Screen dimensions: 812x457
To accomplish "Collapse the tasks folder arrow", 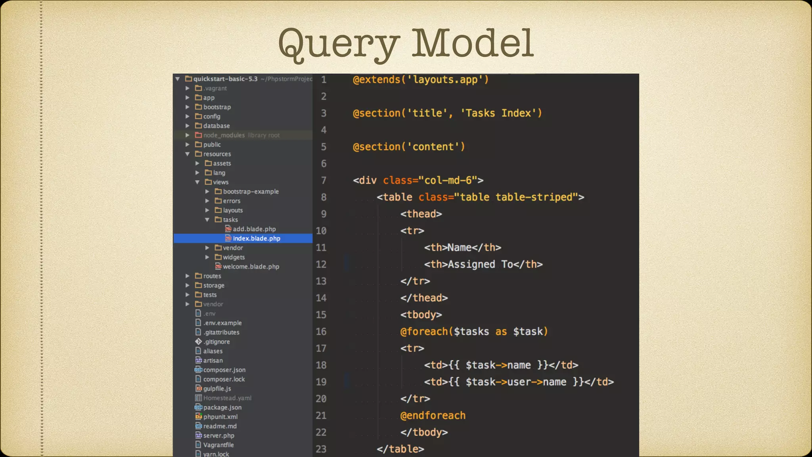I will click(x=207, y=219).
